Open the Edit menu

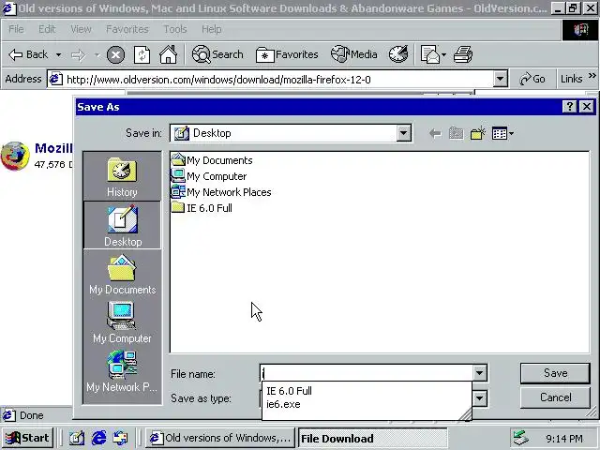click(47, 29)
